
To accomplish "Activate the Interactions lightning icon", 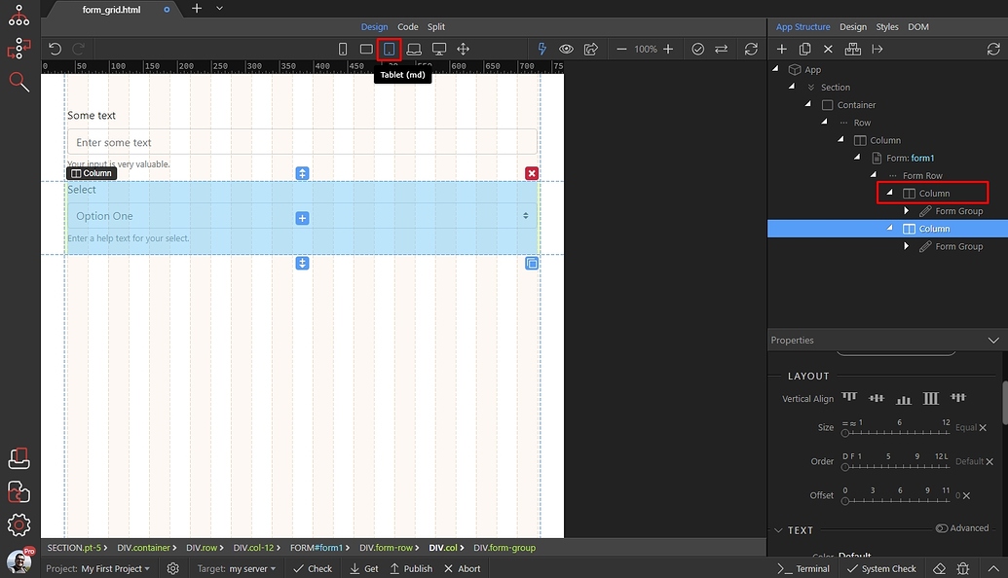I will 541,48.
